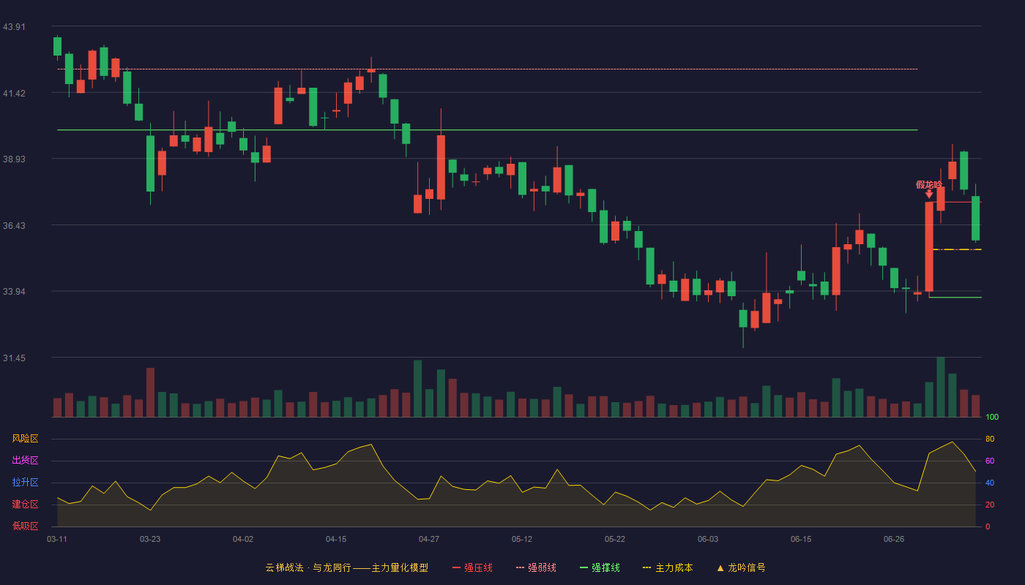
Task: Click the long red dotted horizontal line
Action: point(487,69)
